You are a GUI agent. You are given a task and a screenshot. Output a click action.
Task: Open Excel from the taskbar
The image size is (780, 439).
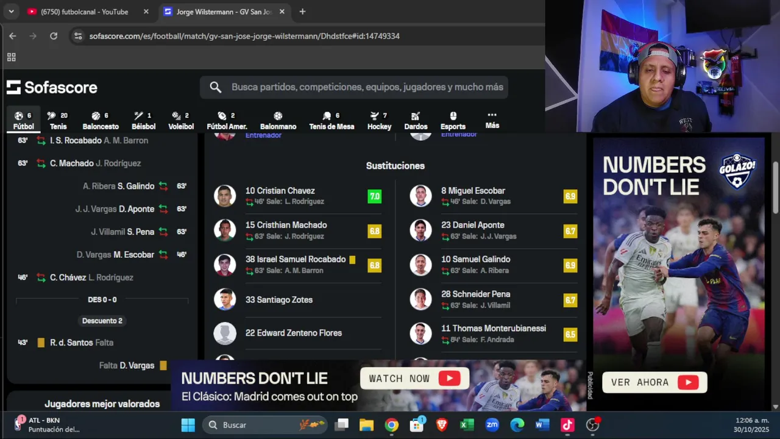click(x=467, y=425)
